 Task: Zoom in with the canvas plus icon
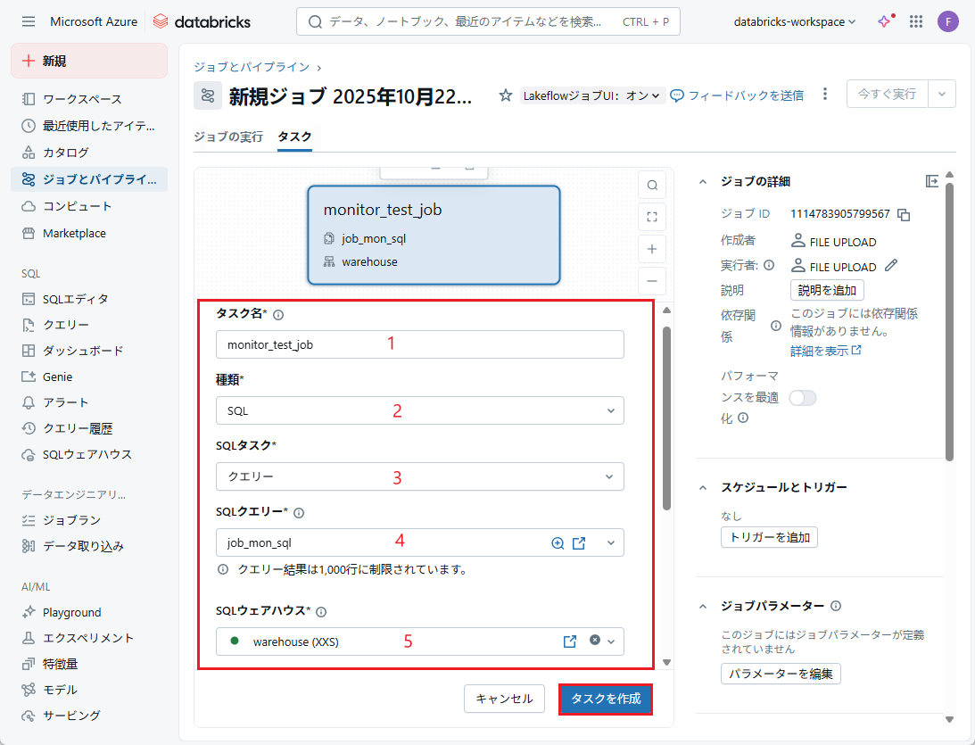[652, 249]
